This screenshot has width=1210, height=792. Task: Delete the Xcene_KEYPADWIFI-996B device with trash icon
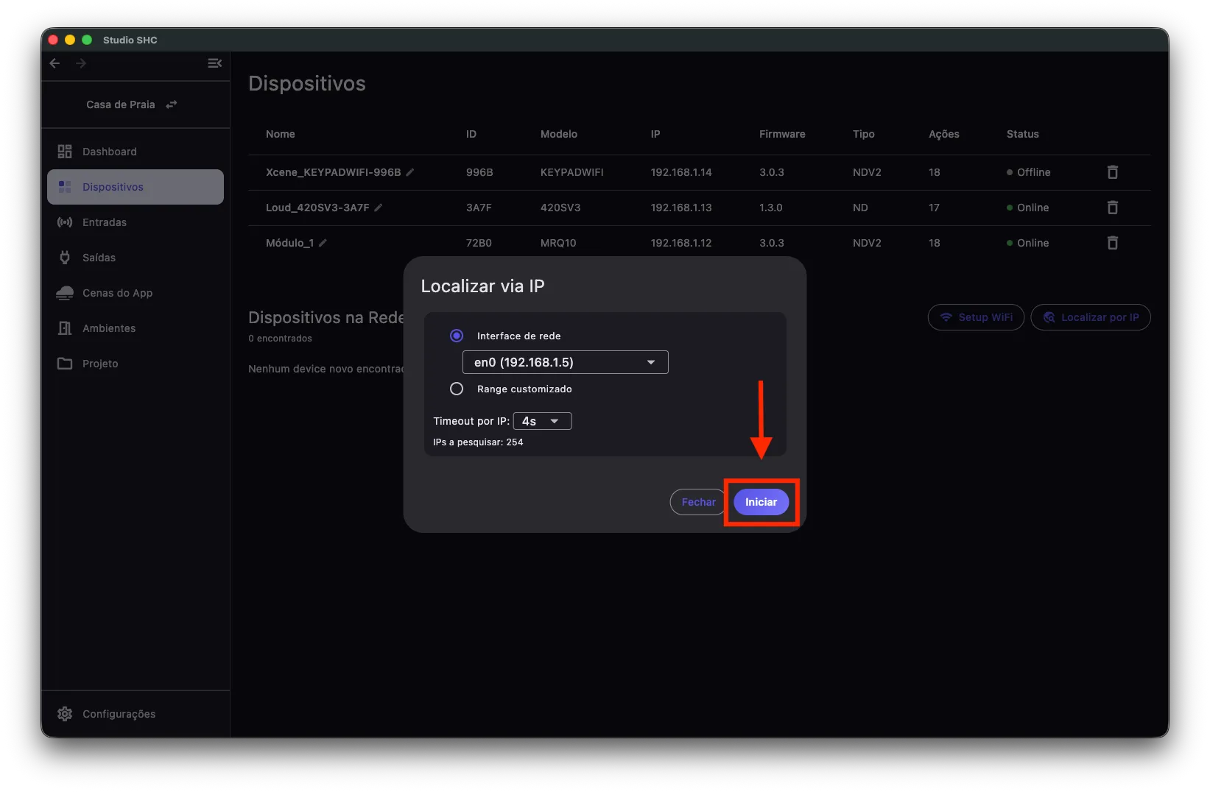(x=1113, y=172)
